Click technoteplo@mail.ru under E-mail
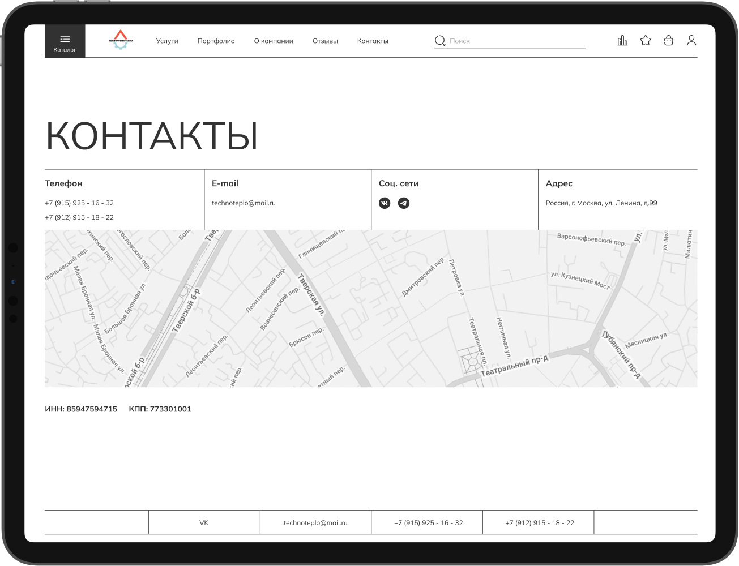The height and width of the screenshot is (566, 739). [244, 203]
